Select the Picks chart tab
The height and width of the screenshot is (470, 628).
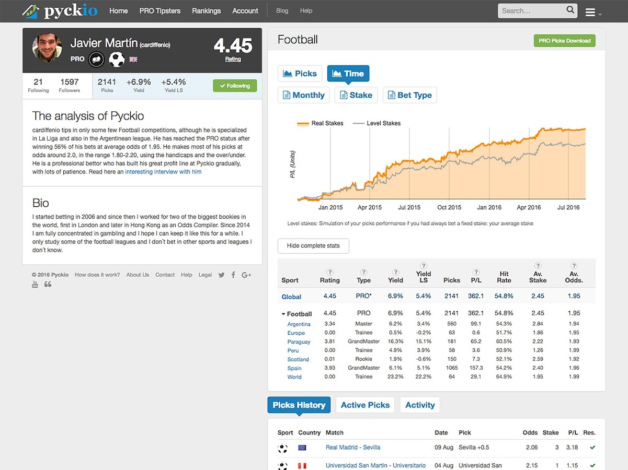(300, 74)
